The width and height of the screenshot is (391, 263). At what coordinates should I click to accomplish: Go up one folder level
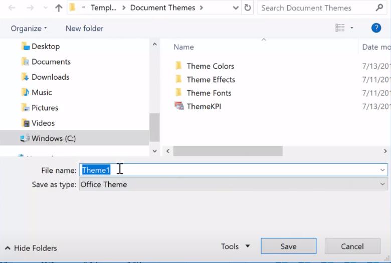(59, 8)
